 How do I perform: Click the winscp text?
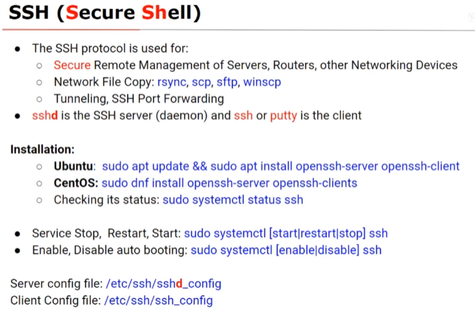coord(262,82)
